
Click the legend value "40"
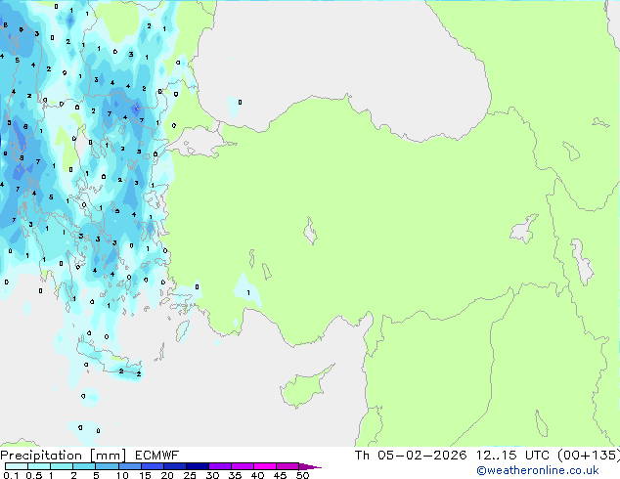(257, 475)
